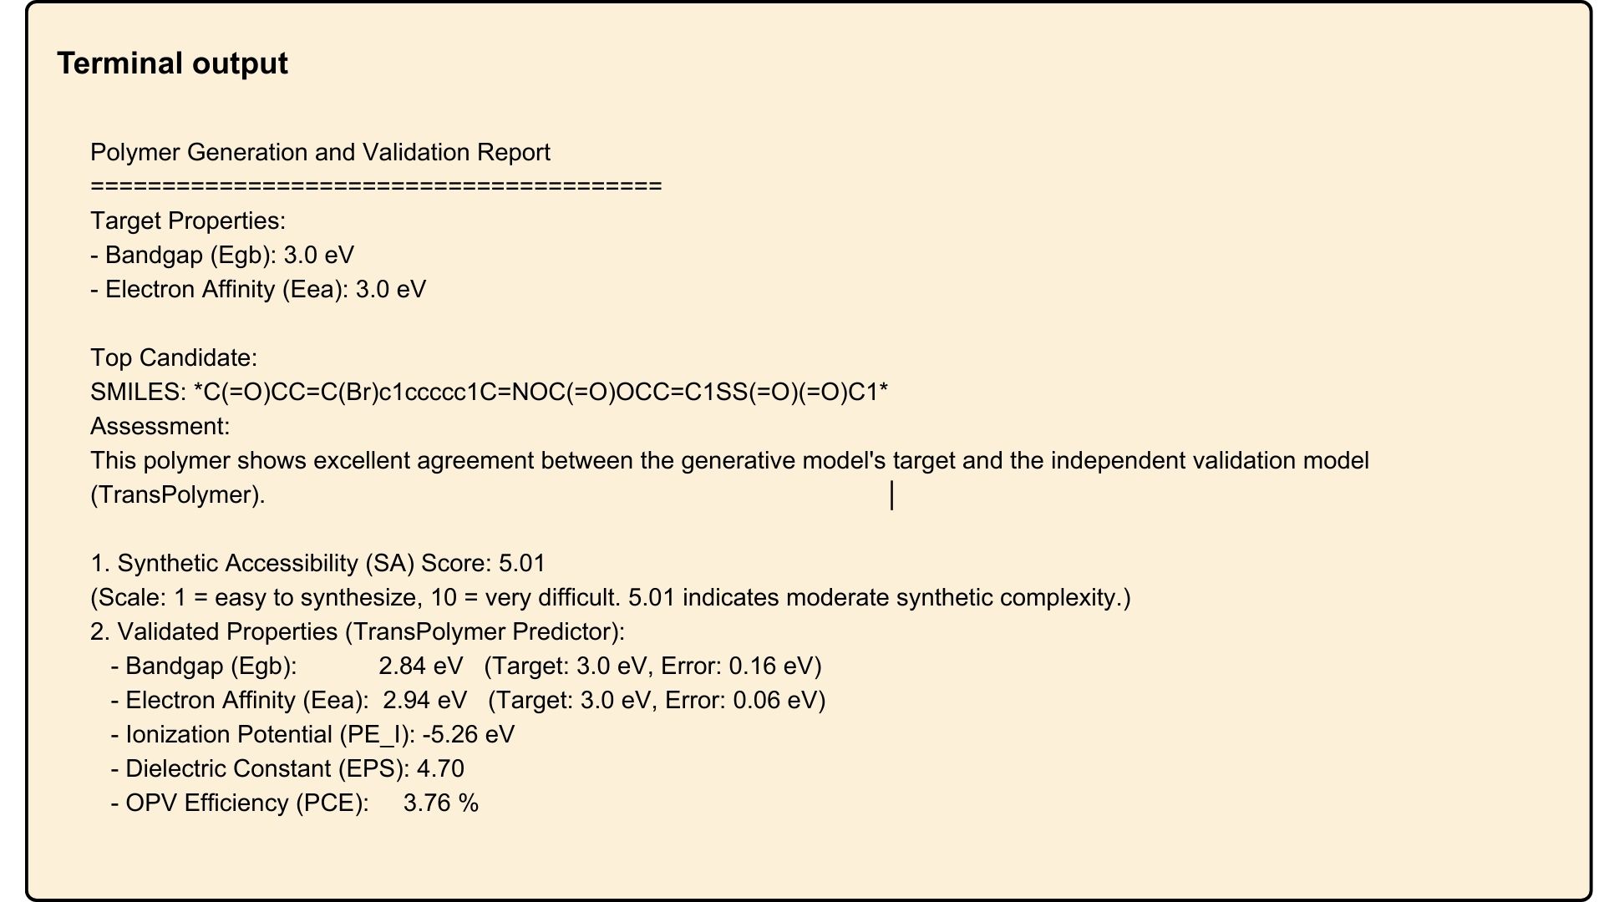Screen dimensions: 1604x902
Task: Click the Synthetic Accessibility (SA) Score line
Action: coord(317,564)
